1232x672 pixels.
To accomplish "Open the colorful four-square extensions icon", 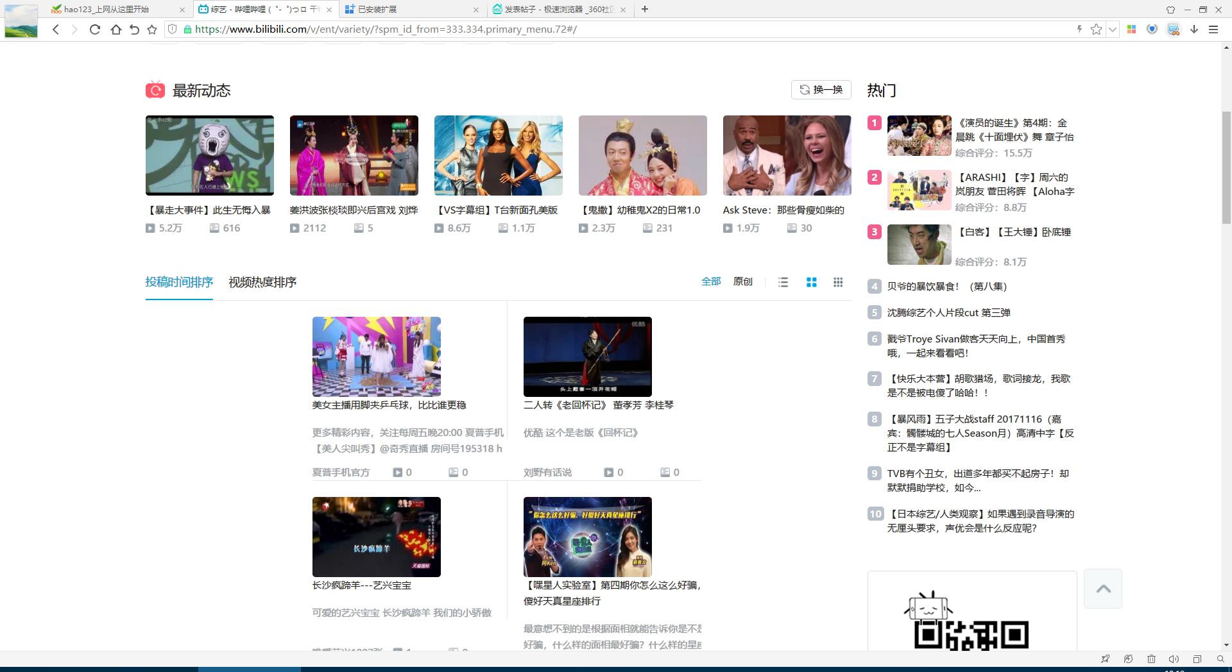I will pyautogui.click(x=1132, y=29).
